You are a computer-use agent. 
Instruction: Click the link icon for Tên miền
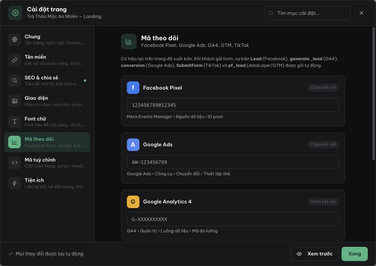point(14,60)
